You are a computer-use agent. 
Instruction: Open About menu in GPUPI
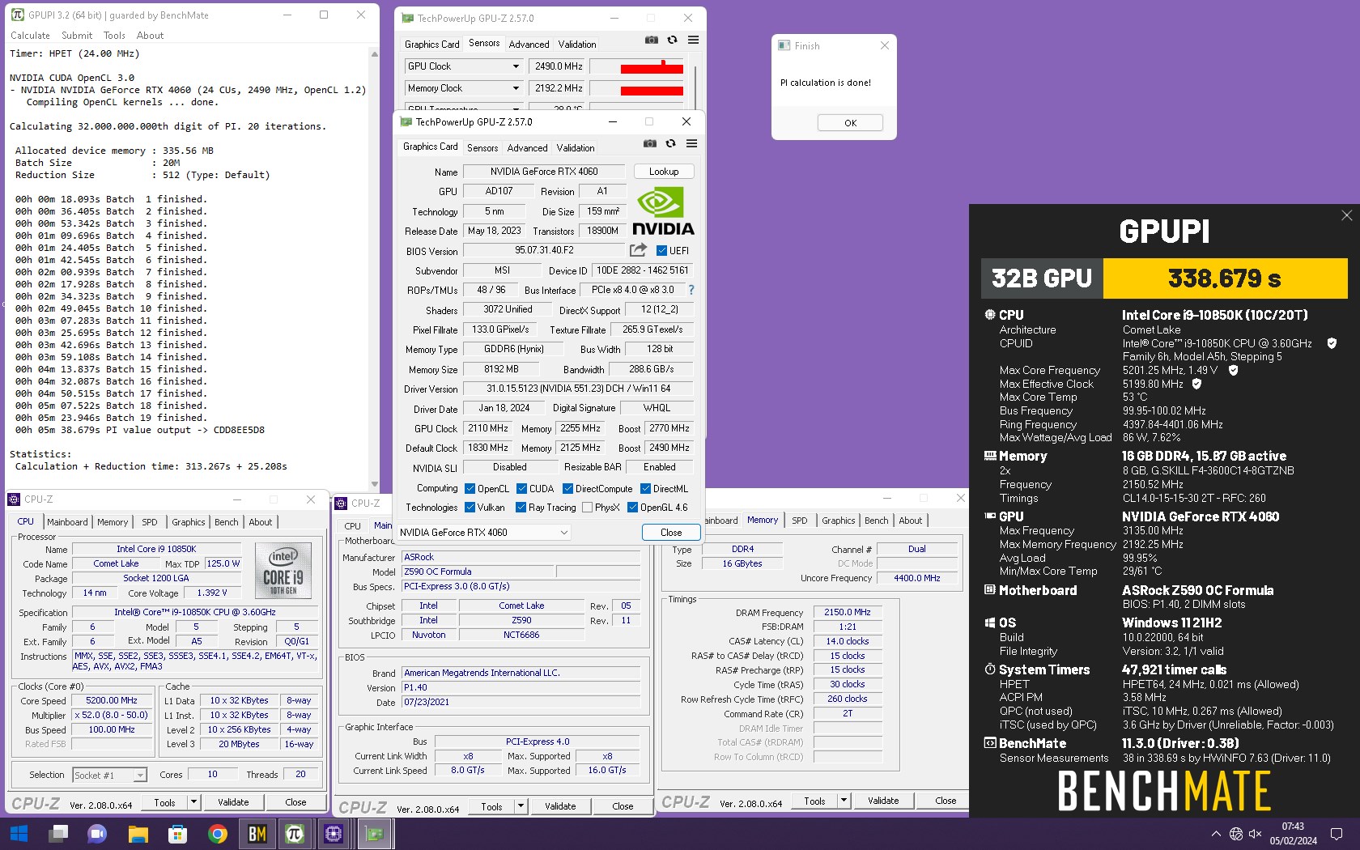click(150, 36)
